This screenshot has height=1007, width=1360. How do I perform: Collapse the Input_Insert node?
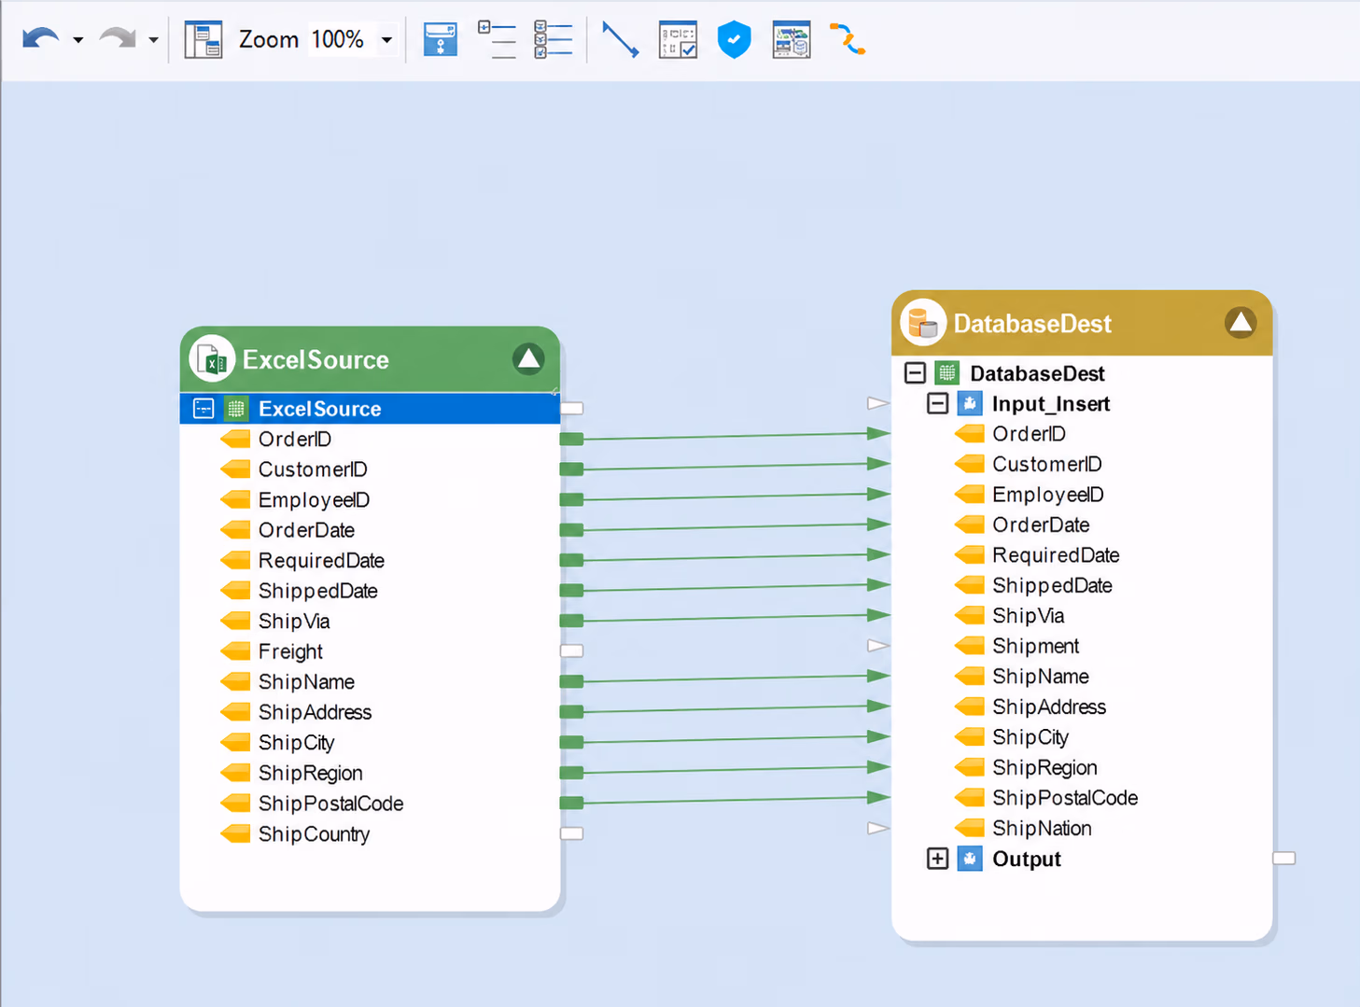coord(937,403)
